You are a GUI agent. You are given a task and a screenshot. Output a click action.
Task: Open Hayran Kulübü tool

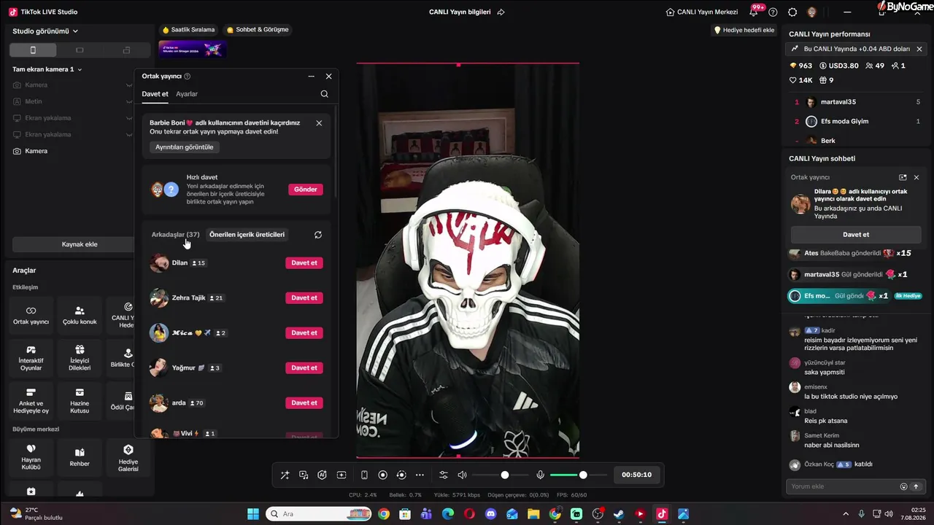(31, 457)
